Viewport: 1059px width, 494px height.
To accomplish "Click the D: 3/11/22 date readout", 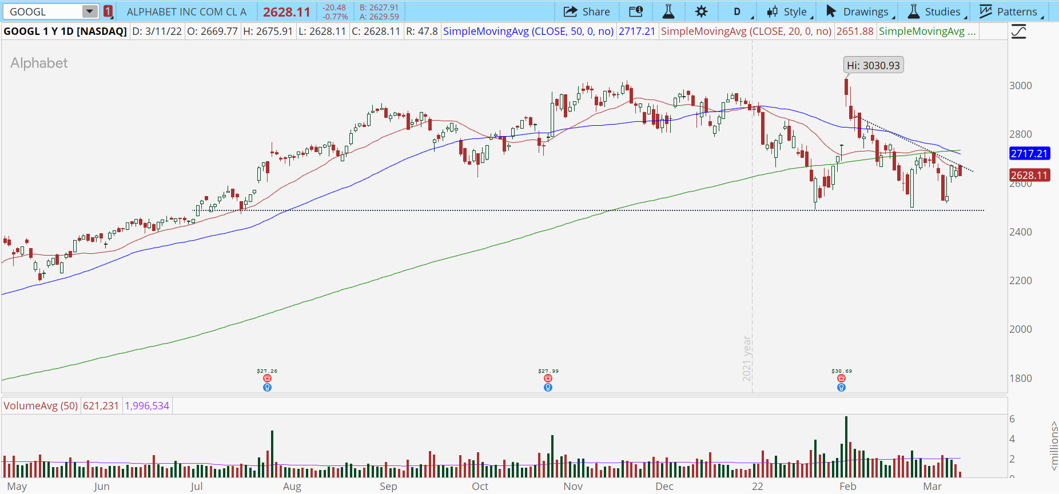I will click(157, 31).
